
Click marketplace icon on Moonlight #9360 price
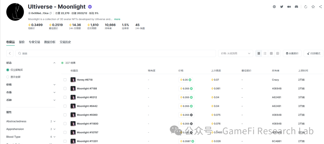click(191, 115)
